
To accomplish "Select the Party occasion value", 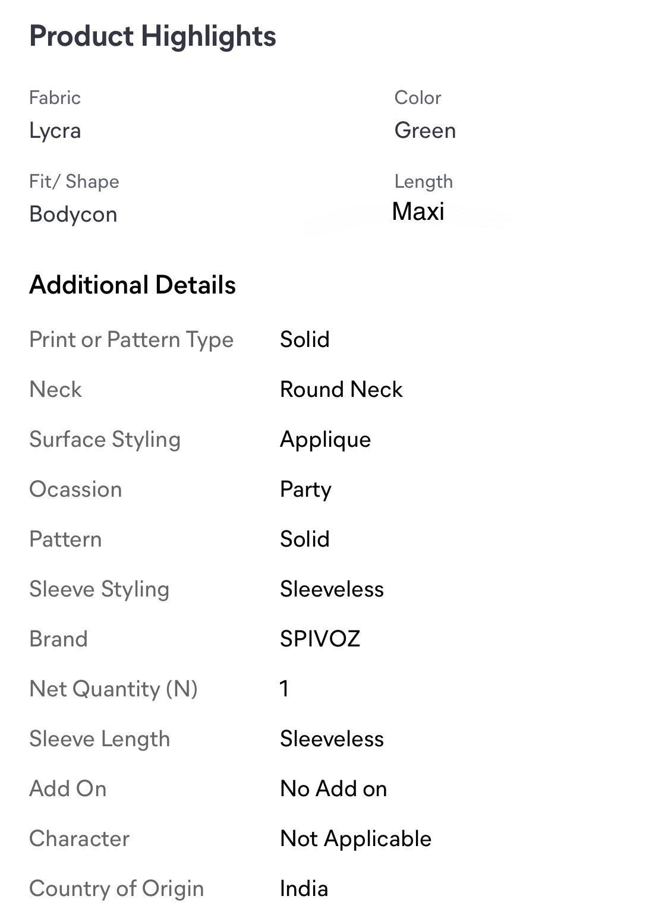I will [x=305, y=490].
